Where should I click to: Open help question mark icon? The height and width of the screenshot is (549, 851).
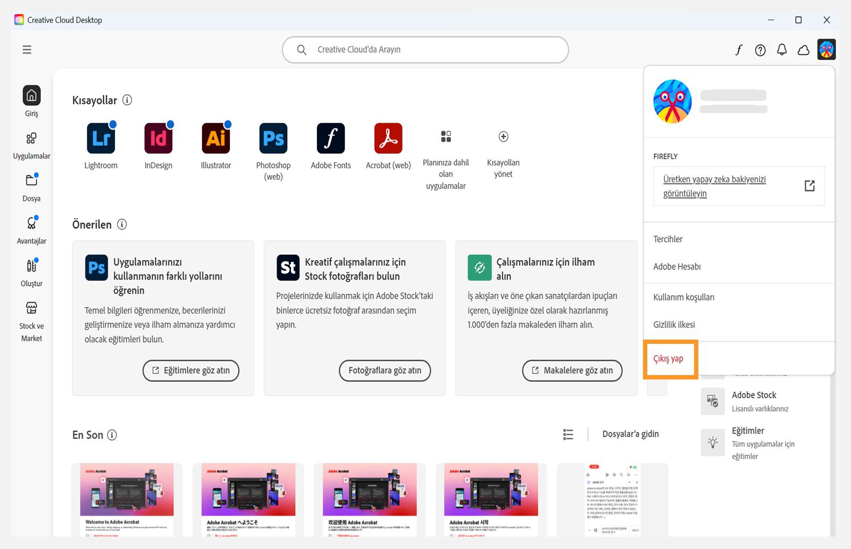click(x=761, y=50)
